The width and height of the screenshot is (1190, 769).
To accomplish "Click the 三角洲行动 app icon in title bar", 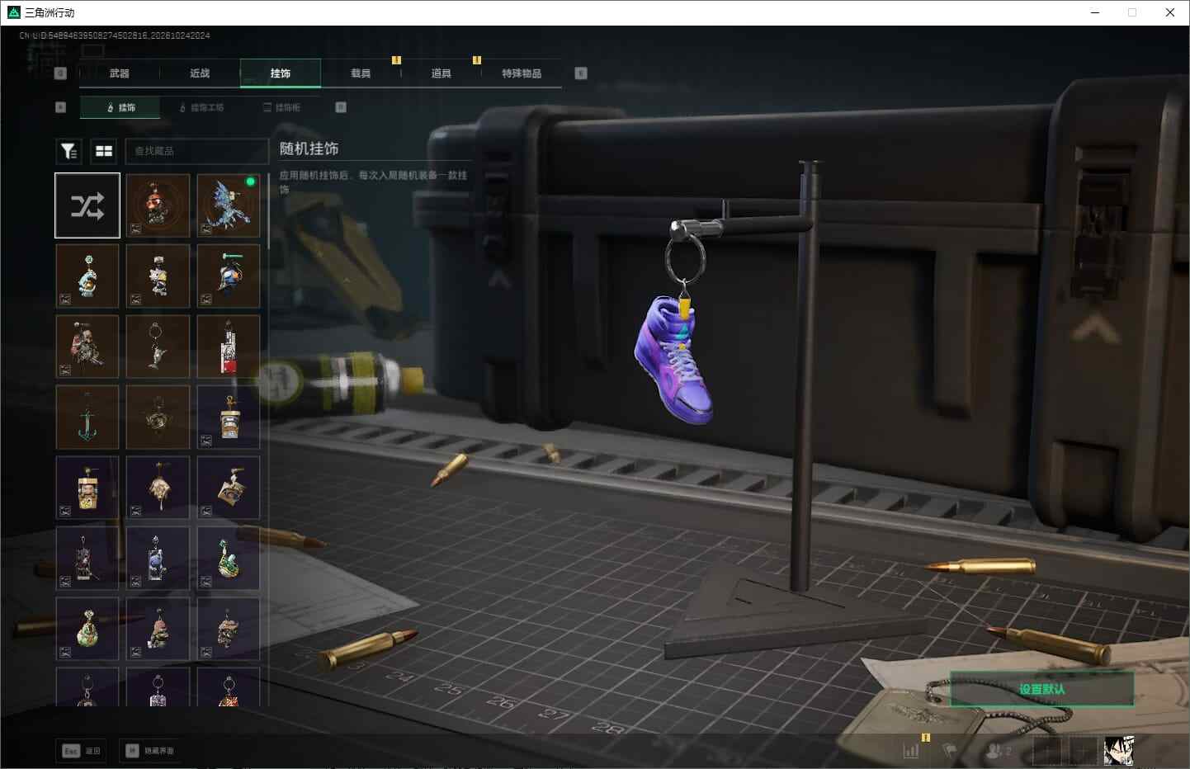I will [x=13, y=12].
